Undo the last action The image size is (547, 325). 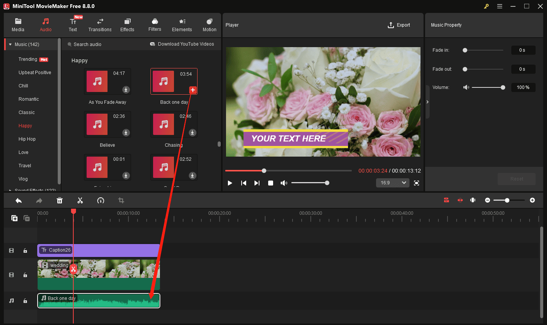point(19,200)
